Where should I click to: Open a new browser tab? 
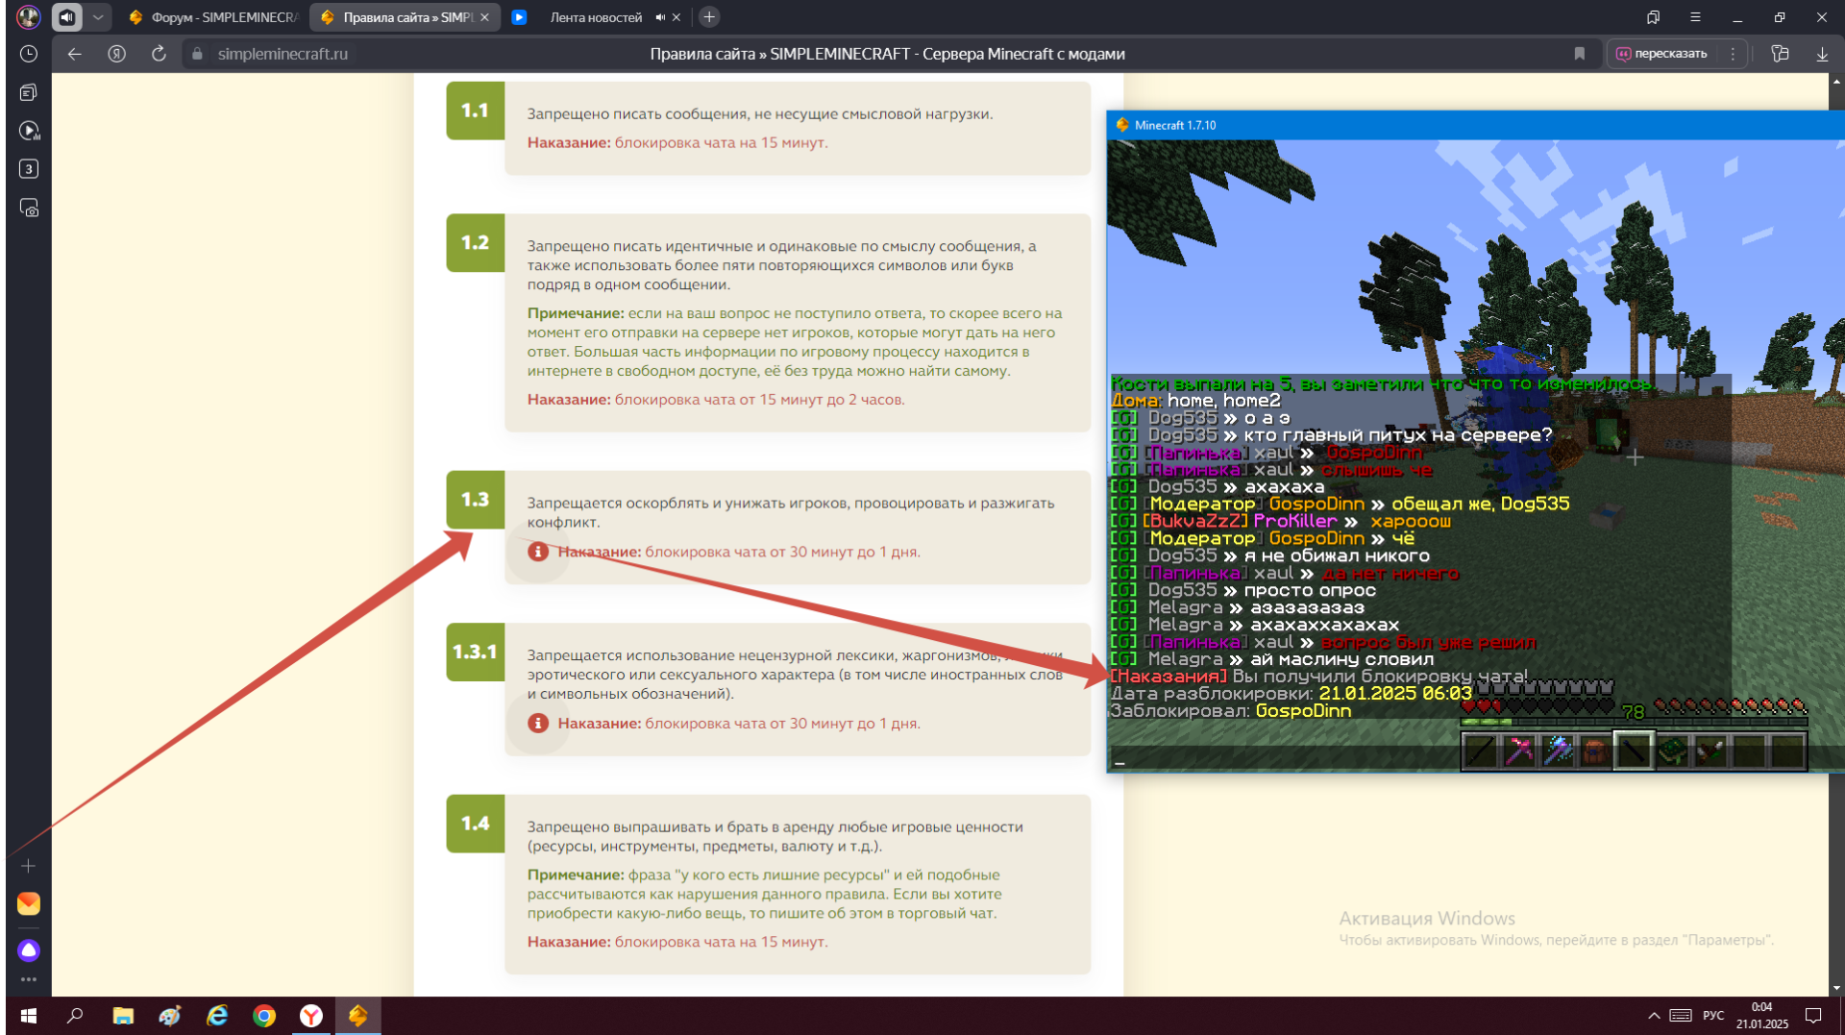[x=709, y=17]
